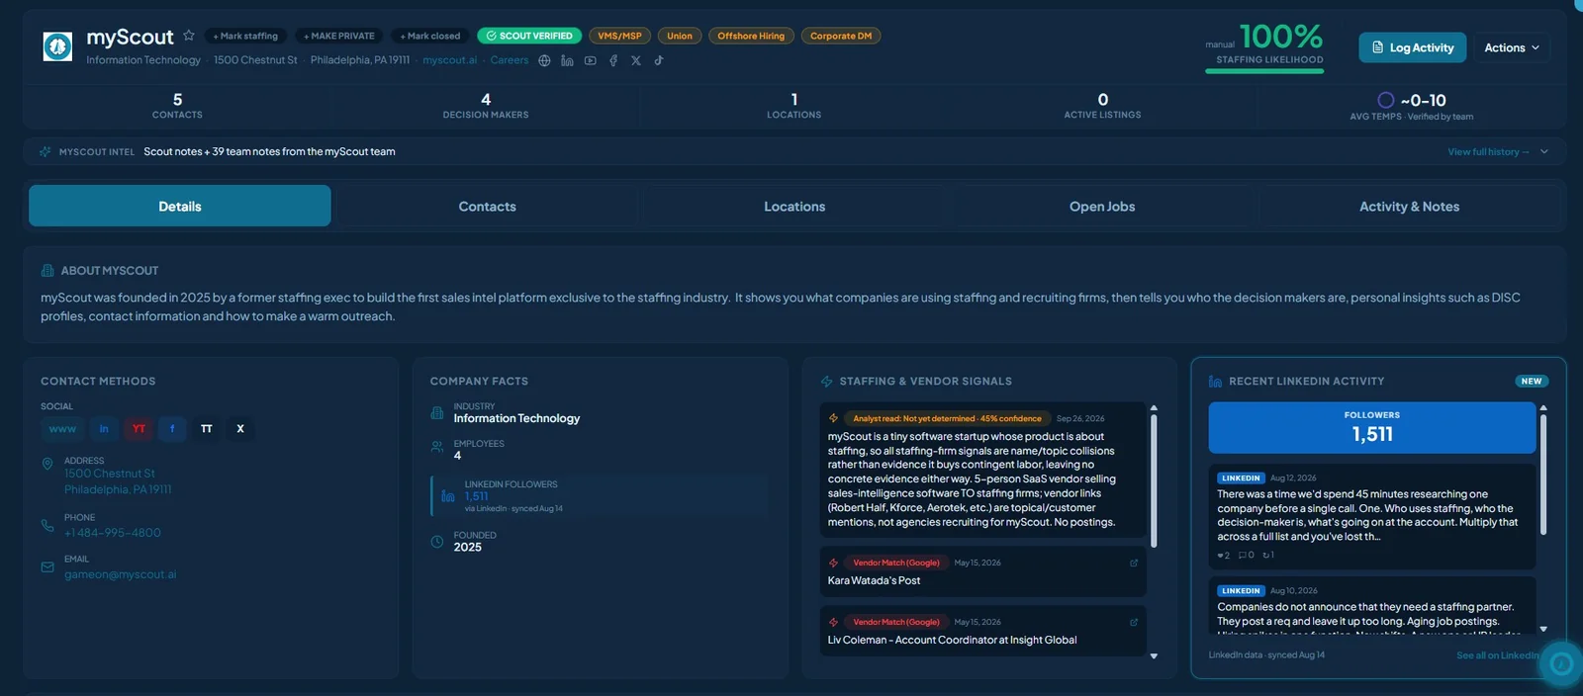Switch to the Open Jobs tab
The width and height of the screenshot is (1583, 696).
1102,206
